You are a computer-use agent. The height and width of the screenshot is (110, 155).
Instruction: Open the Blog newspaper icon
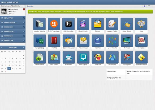pyautogui.click(x=141, y=24)
